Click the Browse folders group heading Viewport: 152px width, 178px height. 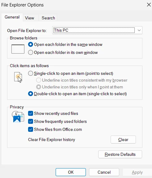23,38
